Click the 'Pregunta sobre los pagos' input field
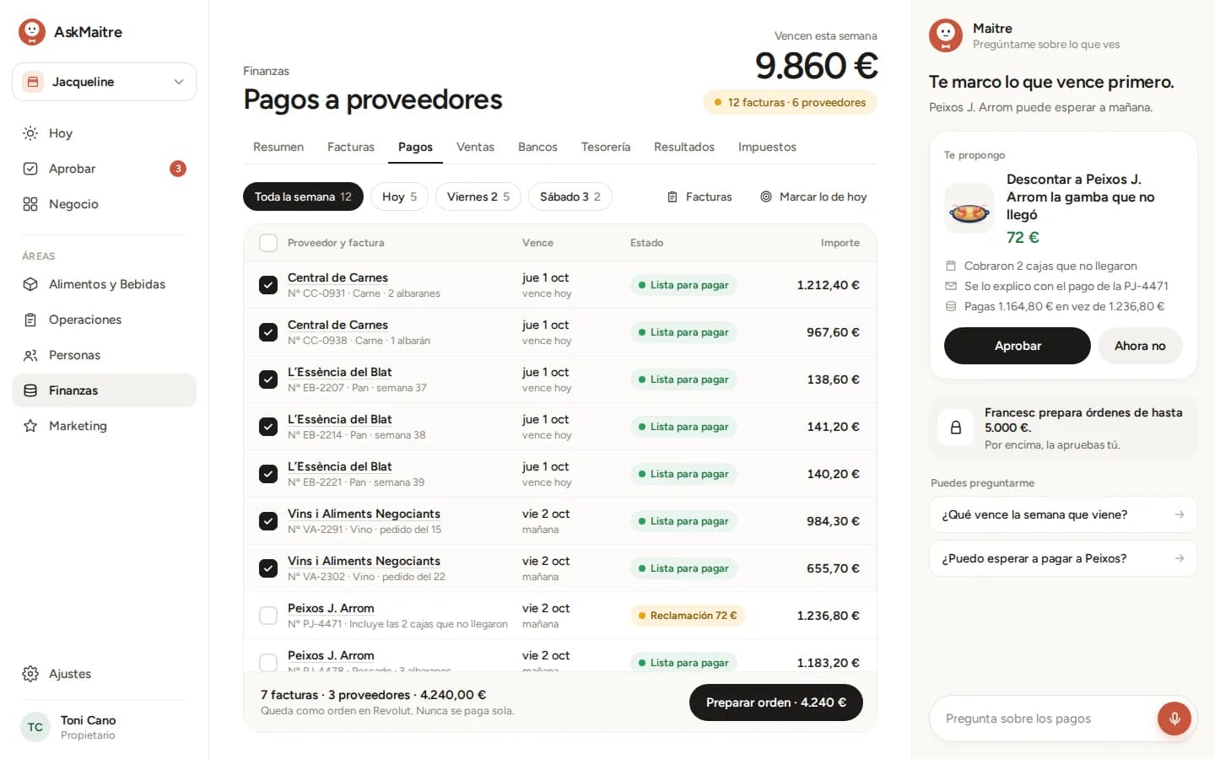 click(x=1043, y=719)
